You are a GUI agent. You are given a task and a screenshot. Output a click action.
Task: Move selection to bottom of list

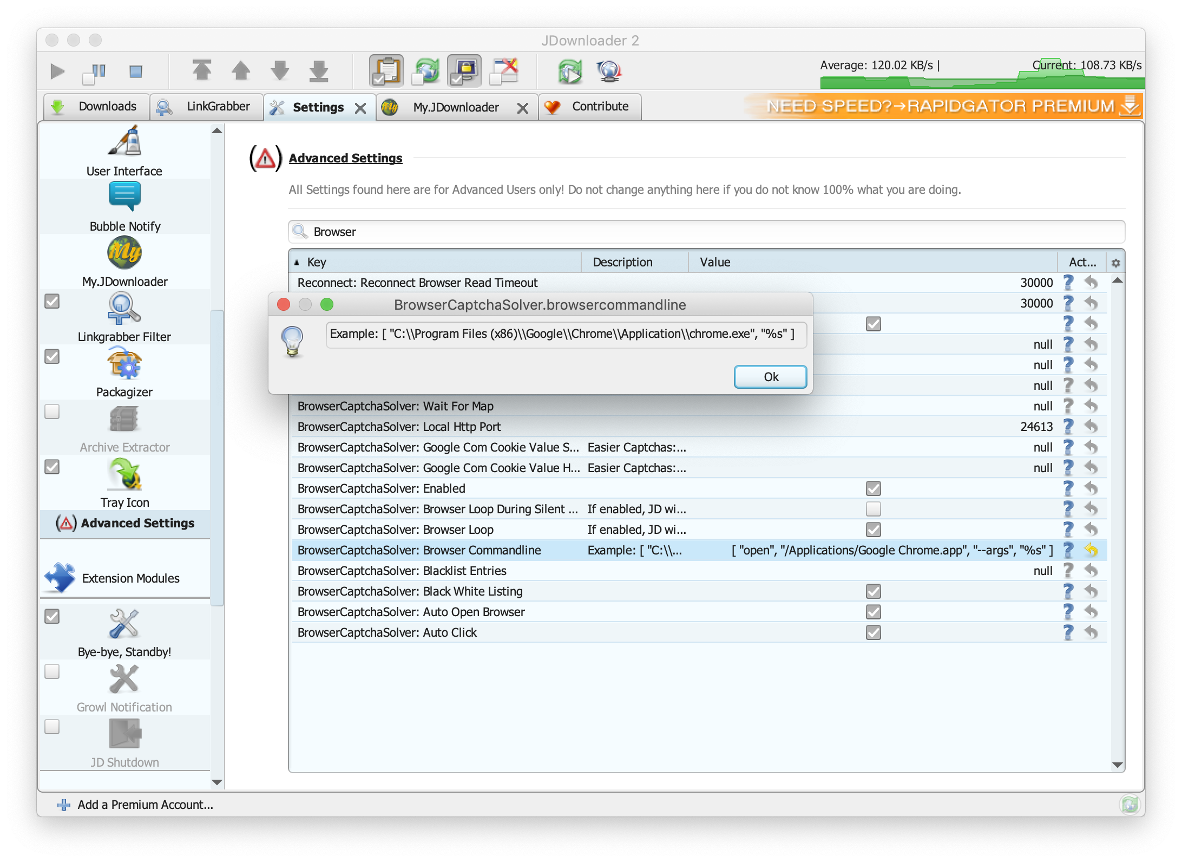319,71
